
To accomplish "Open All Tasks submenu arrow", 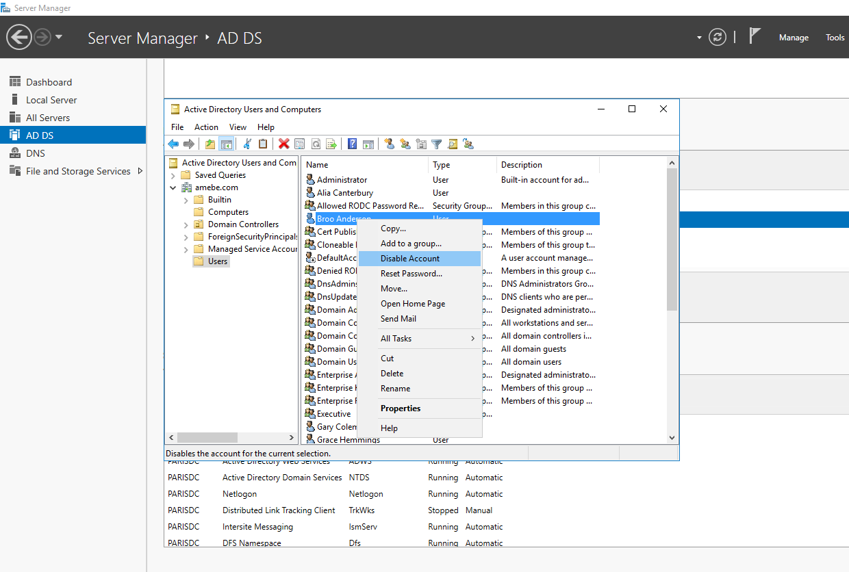I will (472, 339).
